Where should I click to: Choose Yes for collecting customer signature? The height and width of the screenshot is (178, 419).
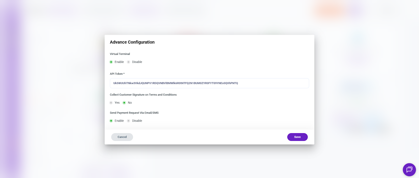(111, 103)
